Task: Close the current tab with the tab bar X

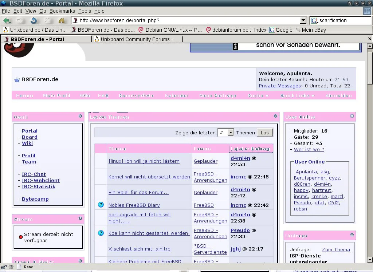Action: 369,39
